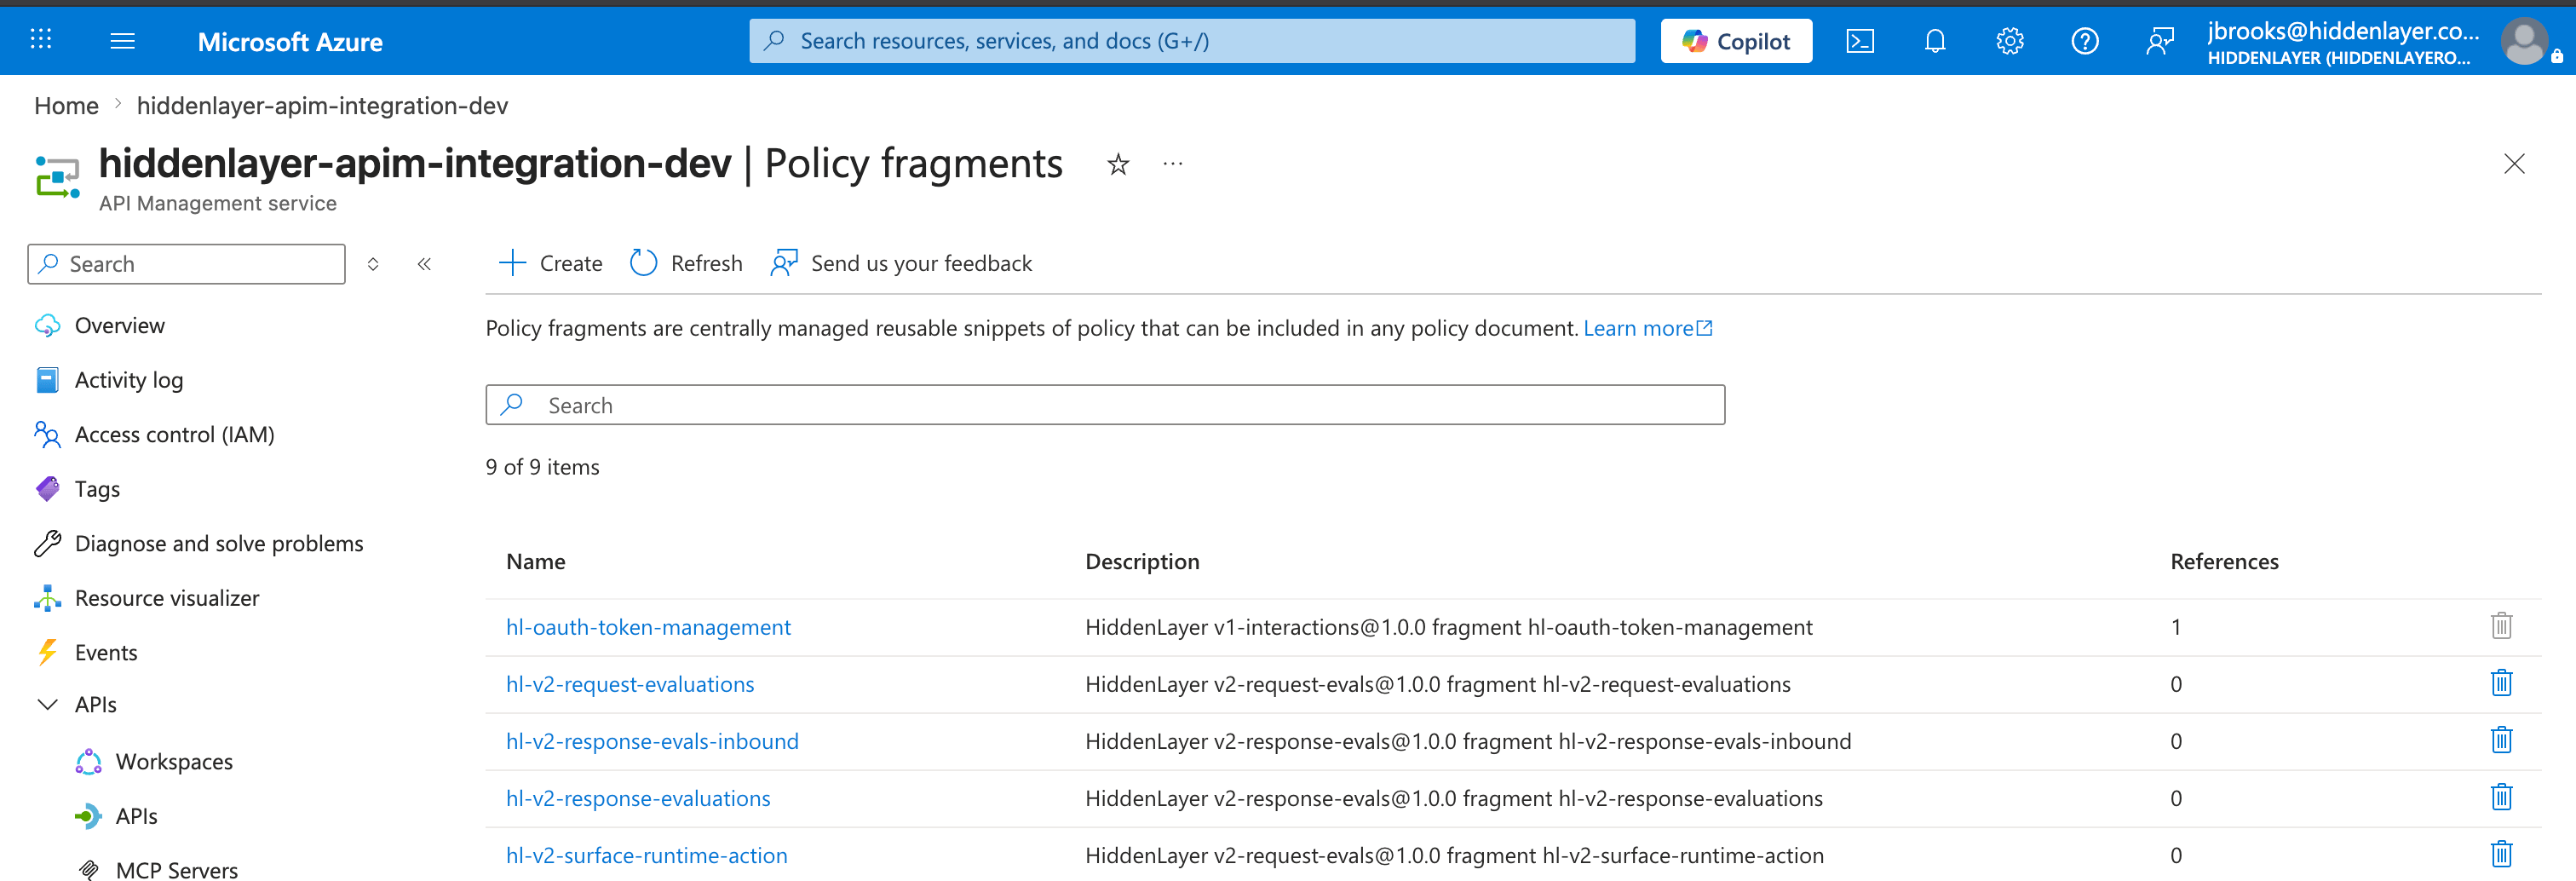Focus the policy fragments Search box
The width and height of the screenshot is (2576, 881).
point(1105,405)
